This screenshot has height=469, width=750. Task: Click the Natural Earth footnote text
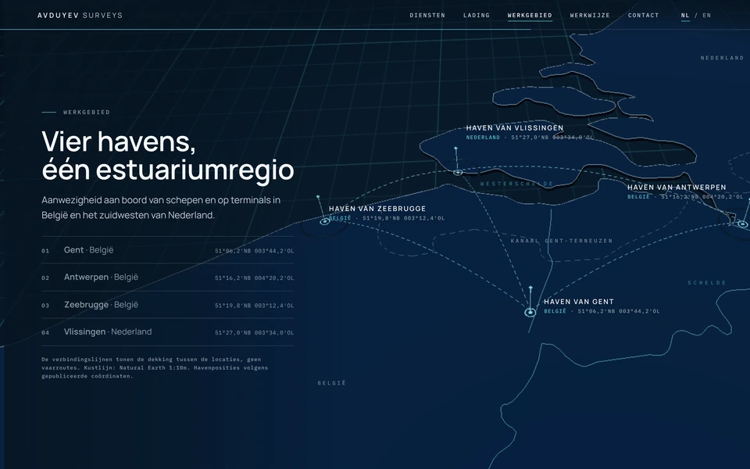pos(155,367)
